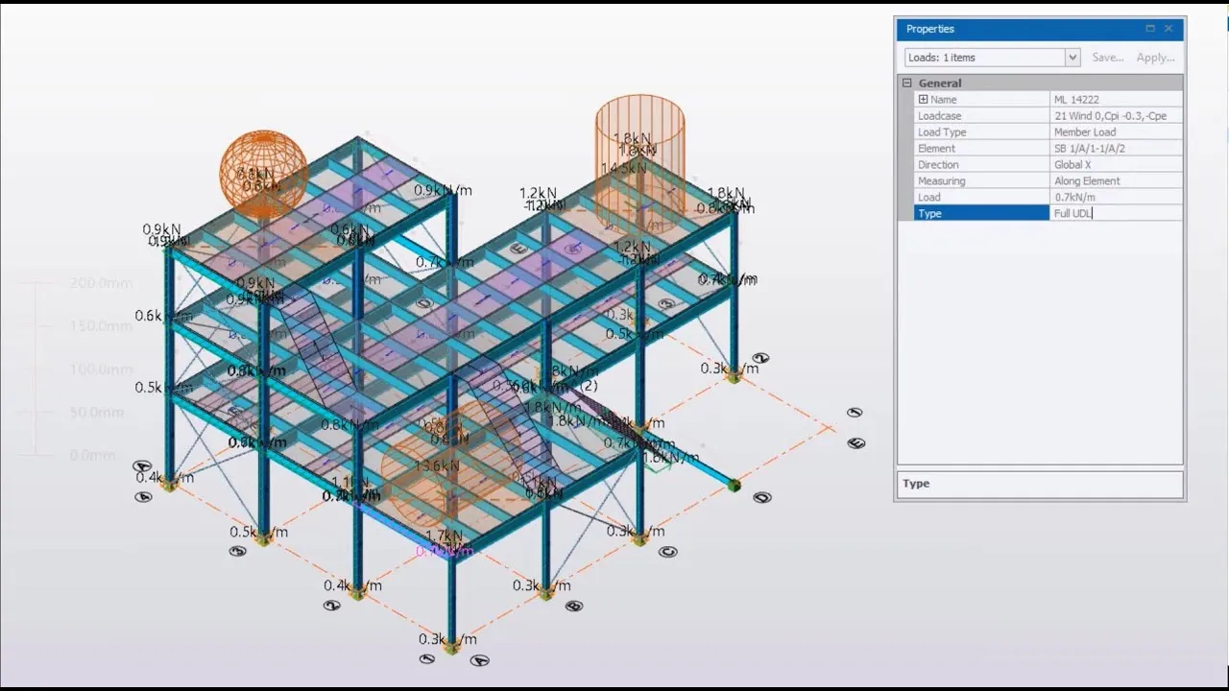Click the Apply... button
The height and width of the screenshot is (691, 1229).
[1155, 58]
